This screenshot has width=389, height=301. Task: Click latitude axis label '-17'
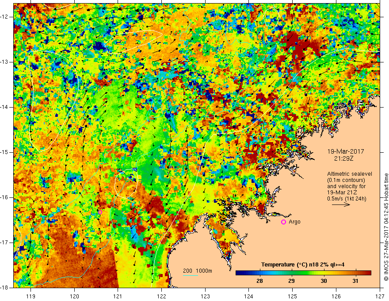click(x=5, y=243)
